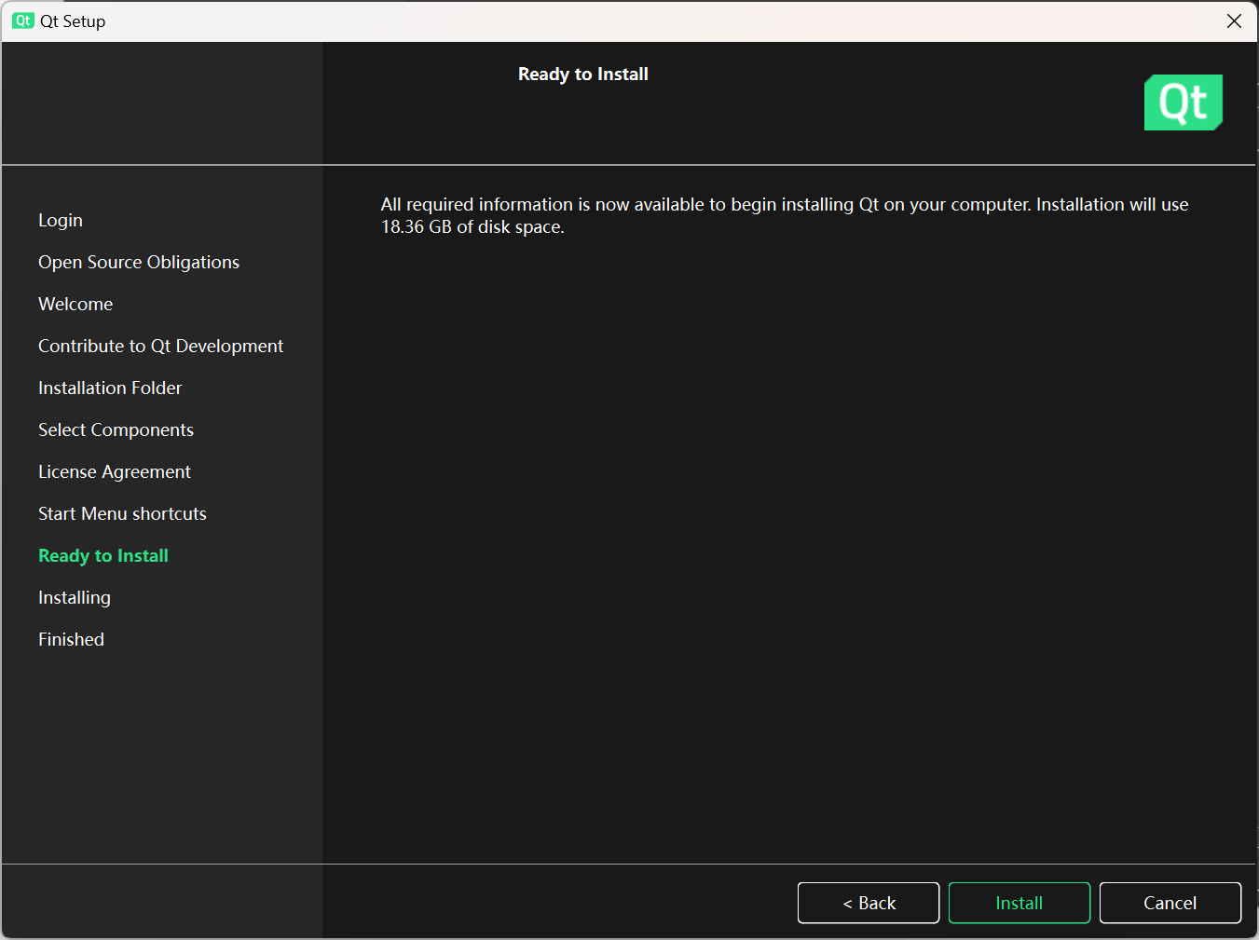
Task: Select the Select Components step
Action: (x=116, y=429)
